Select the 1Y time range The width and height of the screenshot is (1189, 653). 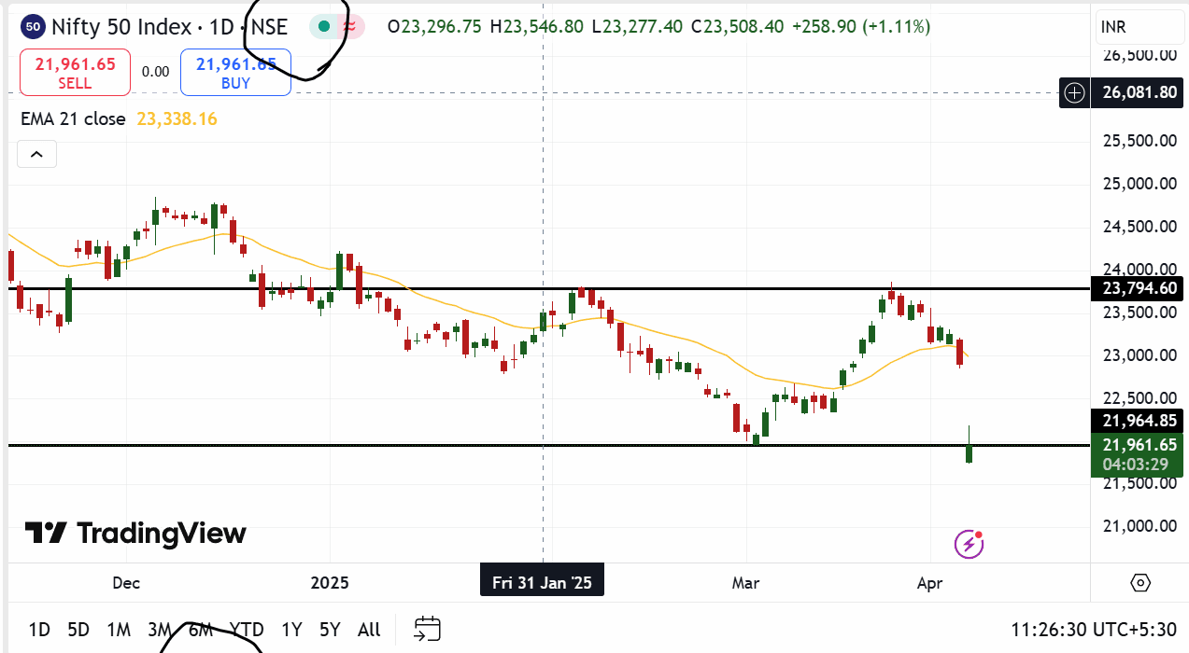point(291,630)
